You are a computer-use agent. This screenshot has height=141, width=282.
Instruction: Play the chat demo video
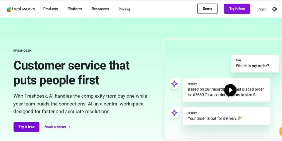coord(230,90)
